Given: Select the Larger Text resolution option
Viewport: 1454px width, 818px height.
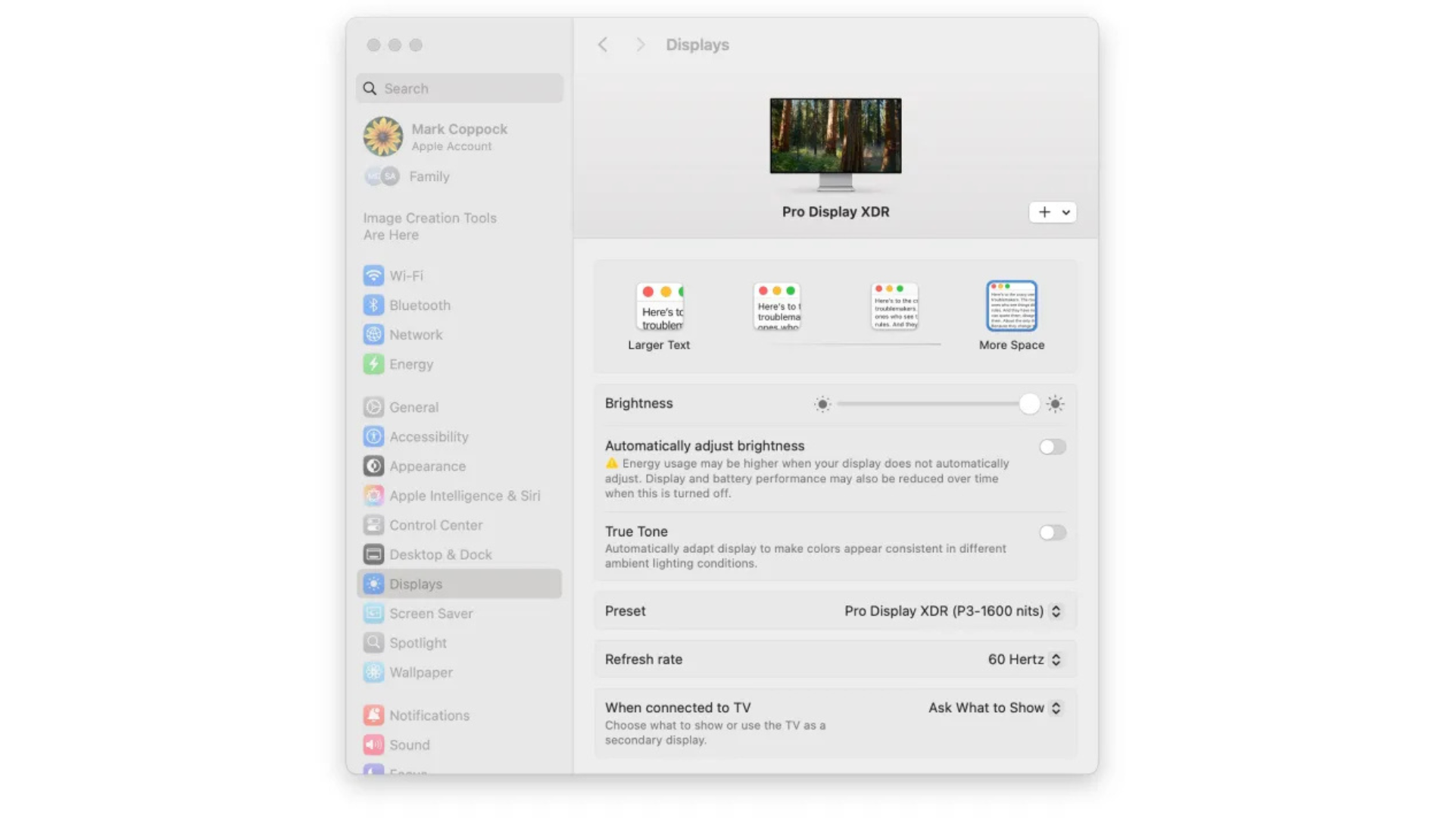Looking at the screenshot, I should [x=659, y=307].
